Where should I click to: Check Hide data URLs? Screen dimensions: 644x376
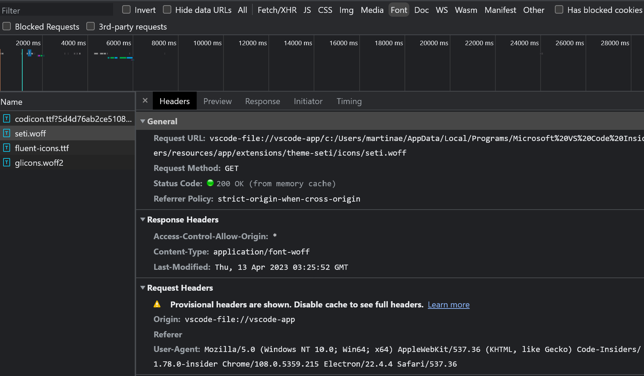(167, 10)
